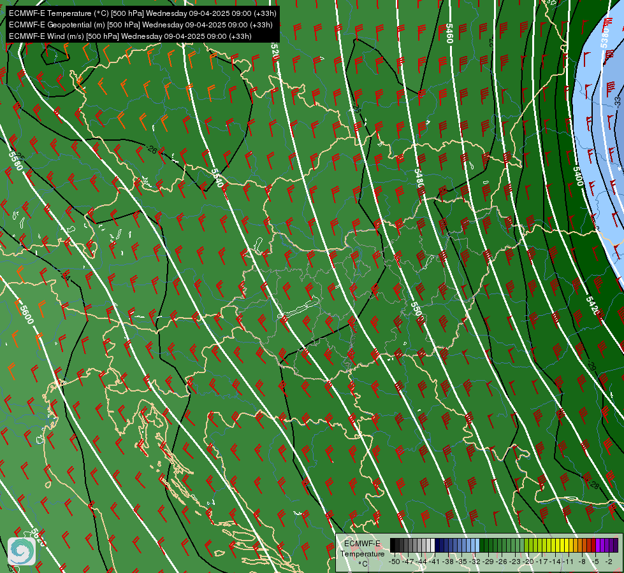Click the ECMWF-E Wind title line
Screen dimensions: 624x573
point(130,36)
